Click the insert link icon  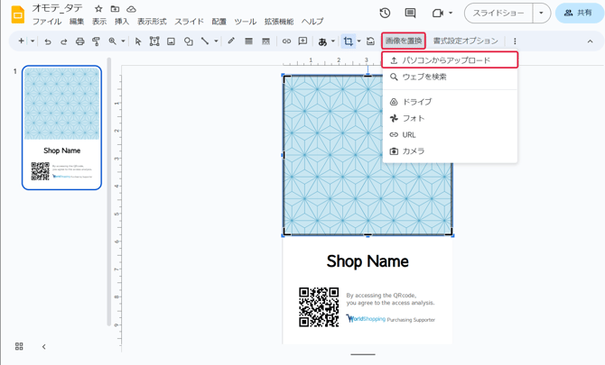286,41
